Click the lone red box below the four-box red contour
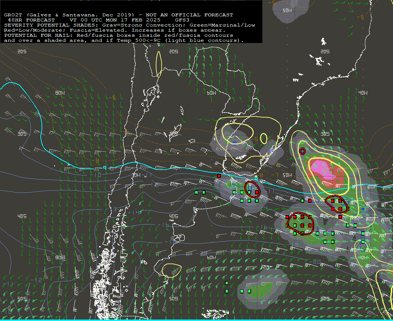 pos(340,217)
